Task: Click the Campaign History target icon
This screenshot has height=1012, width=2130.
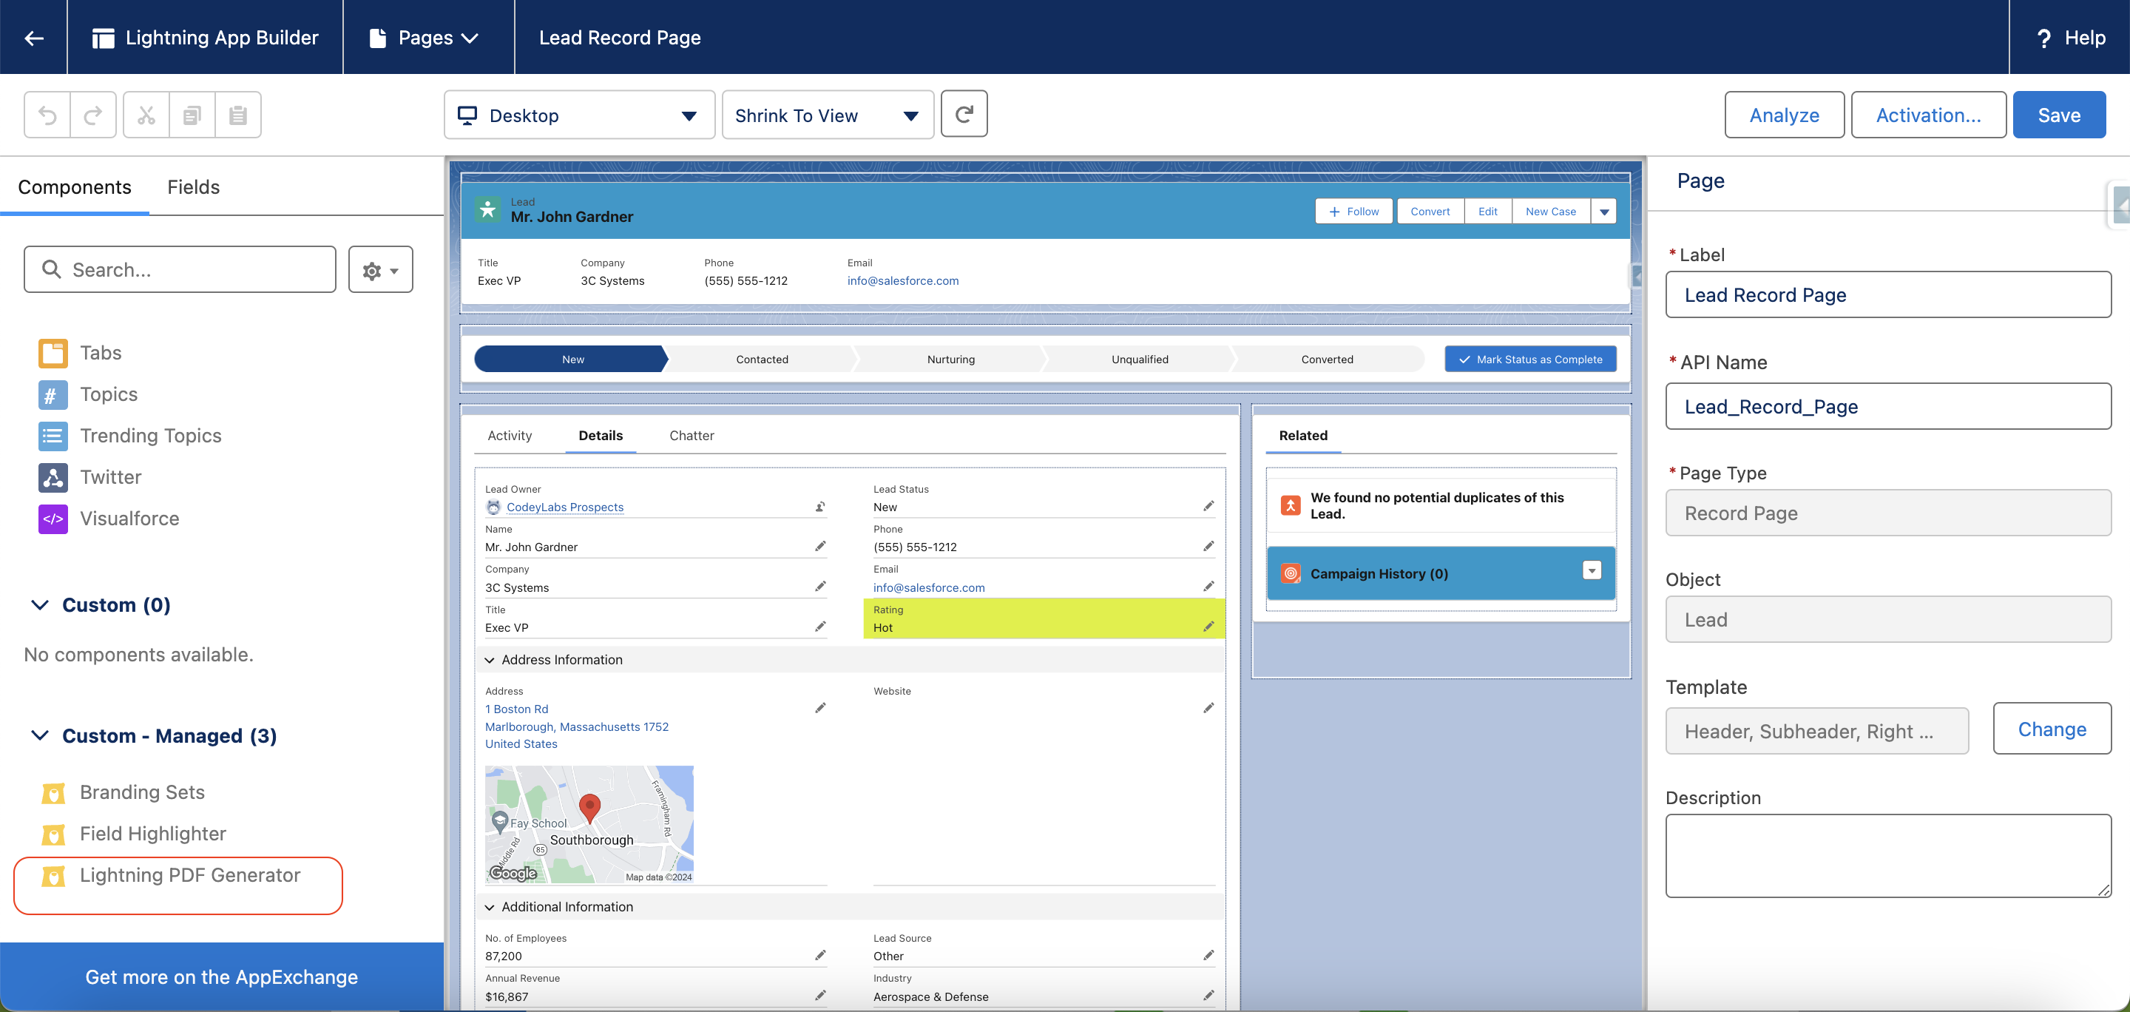Action: click(x=1290, y=573)
